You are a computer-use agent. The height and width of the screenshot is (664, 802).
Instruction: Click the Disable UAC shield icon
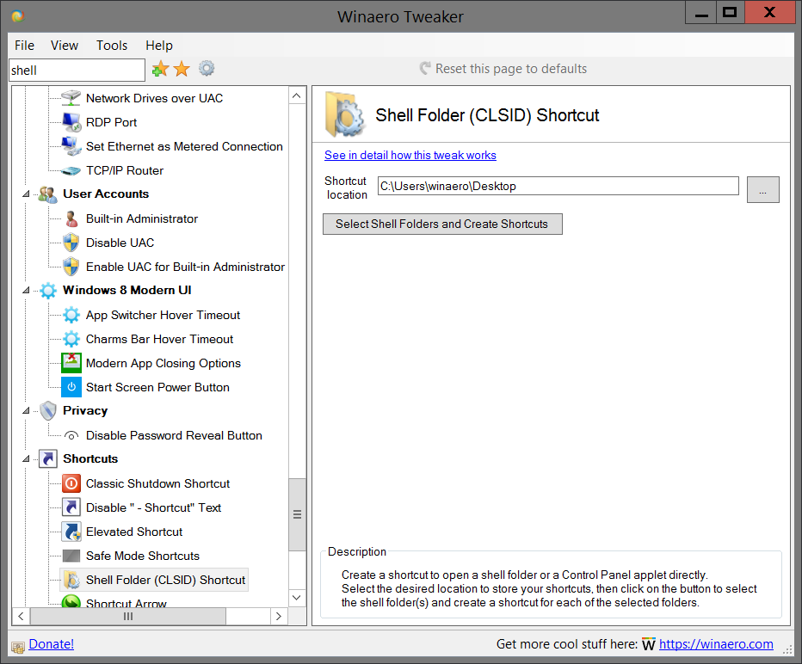click(x=71, y=243)
